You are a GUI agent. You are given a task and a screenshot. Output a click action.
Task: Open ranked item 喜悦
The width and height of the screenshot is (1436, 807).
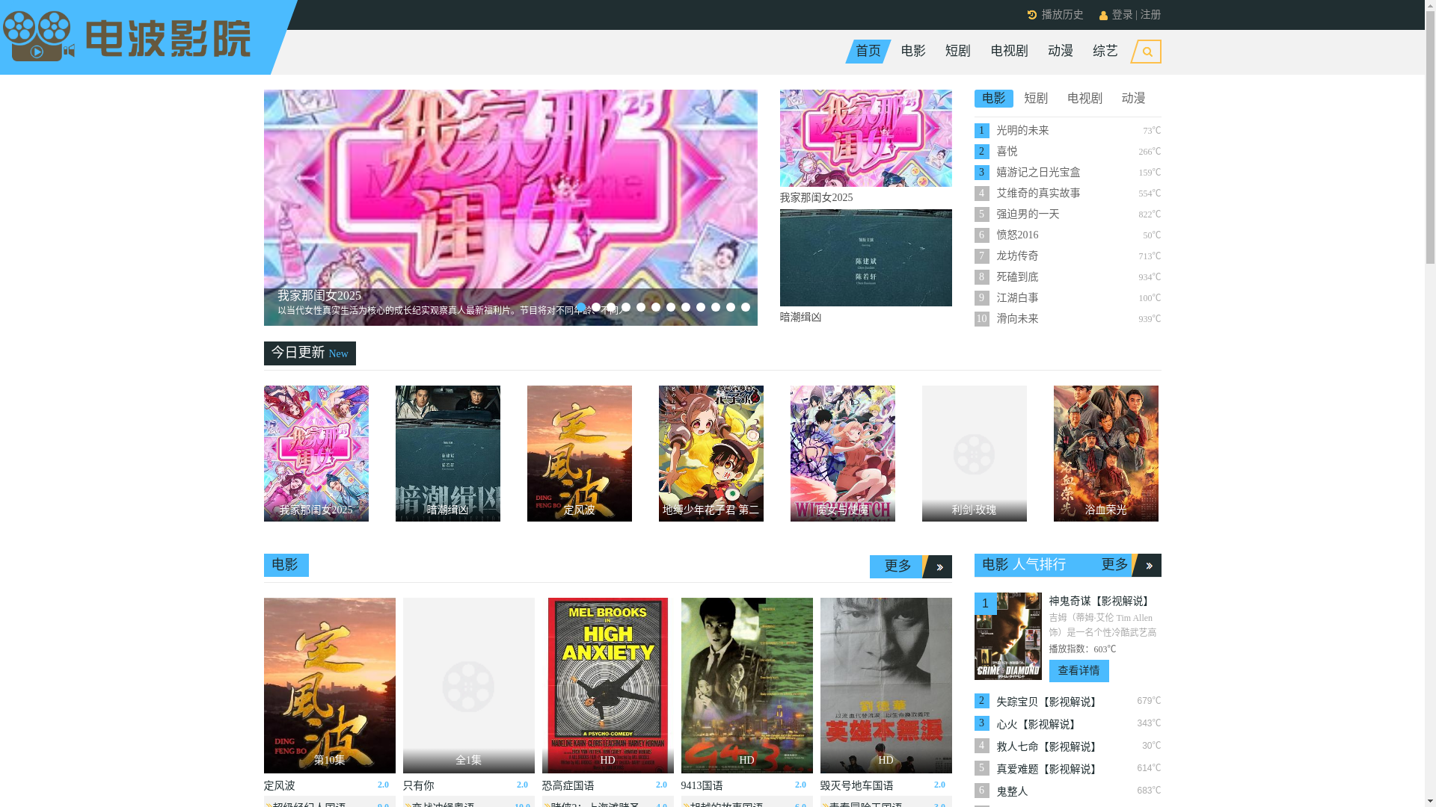pyautogui.click(x=1007, y=152)
